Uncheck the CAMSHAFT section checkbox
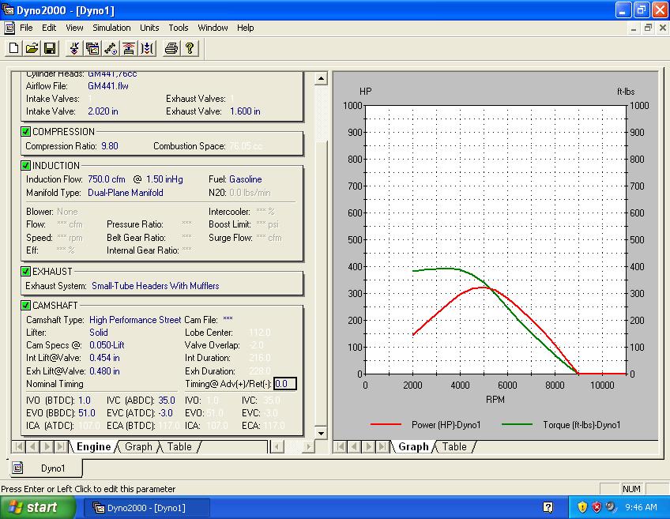Viewport: 670px width, 519px height. (24, 305)
